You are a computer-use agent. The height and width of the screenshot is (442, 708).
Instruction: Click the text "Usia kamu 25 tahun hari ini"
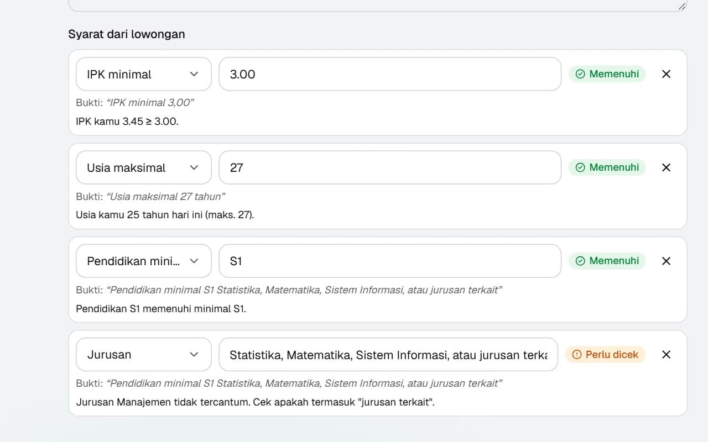point(139,214)
